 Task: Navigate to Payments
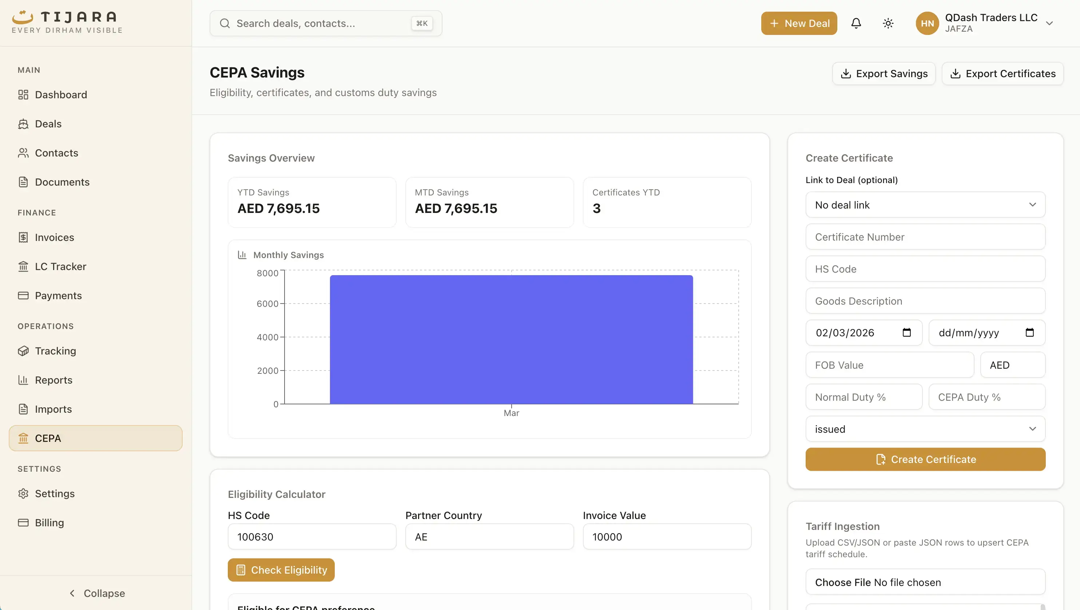pos(58,295)
